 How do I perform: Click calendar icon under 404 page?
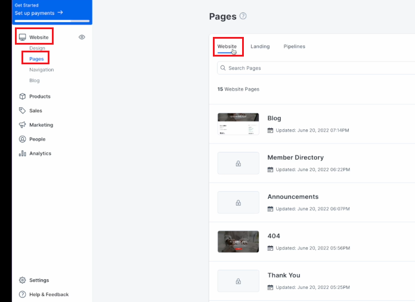[270, 248]
